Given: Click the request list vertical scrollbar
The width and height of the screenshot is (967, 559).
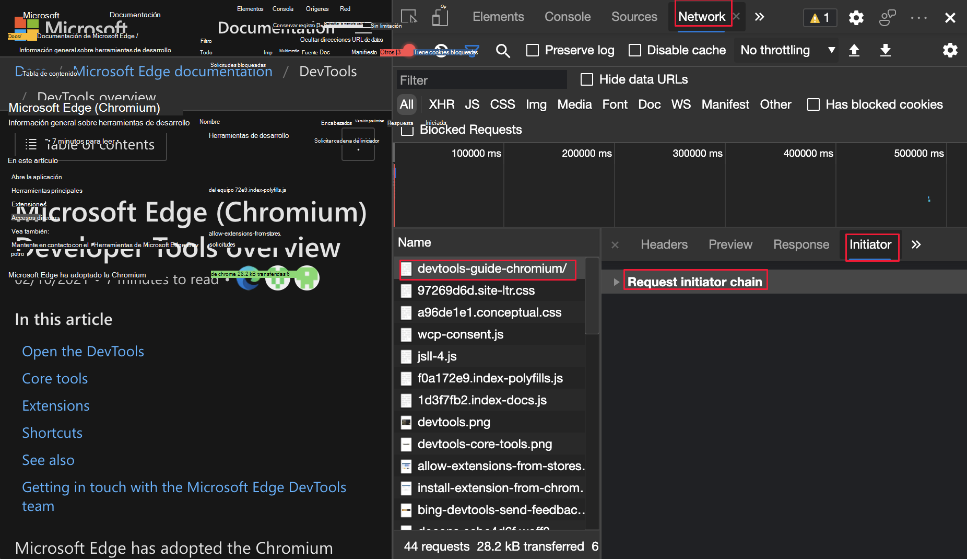Looking at the screenshot, I should [x=592, y=296].
